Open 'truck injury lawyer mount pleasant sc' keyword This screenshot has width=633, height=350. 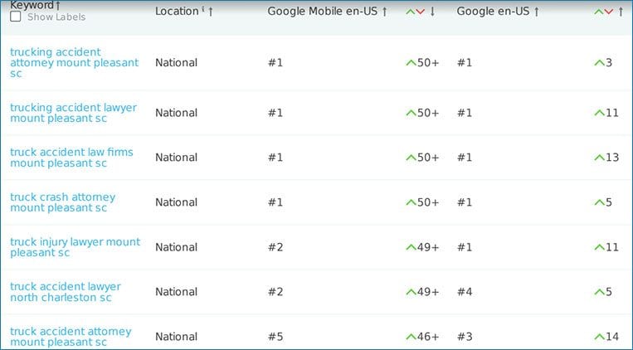coord(75,247)
